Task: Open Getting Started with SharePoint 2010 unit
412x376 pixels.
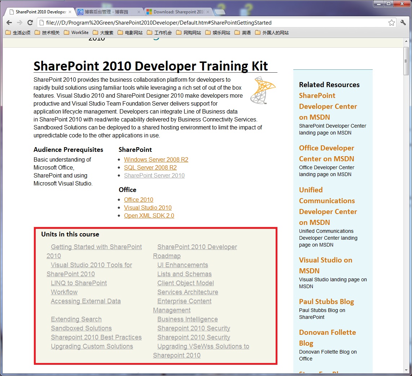Action: 96,247
